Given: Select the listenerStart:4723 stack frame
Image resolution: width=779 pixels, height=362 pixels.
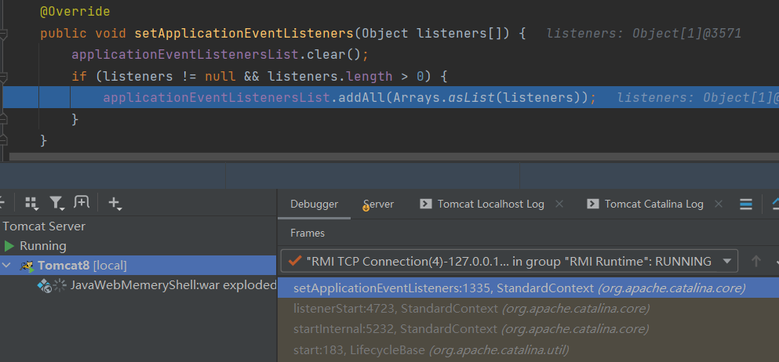Looking at the screenshot, I should pos(471,309).
